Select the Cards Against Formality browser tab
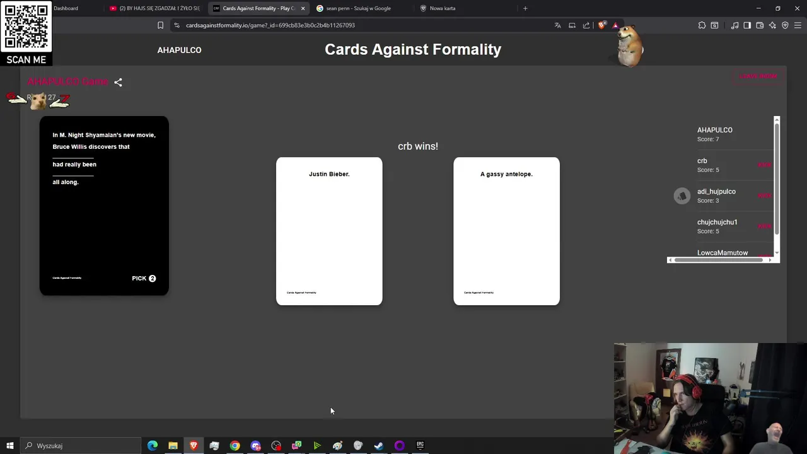Viewport: 807px width, 454px height. (x=258, y=8)
